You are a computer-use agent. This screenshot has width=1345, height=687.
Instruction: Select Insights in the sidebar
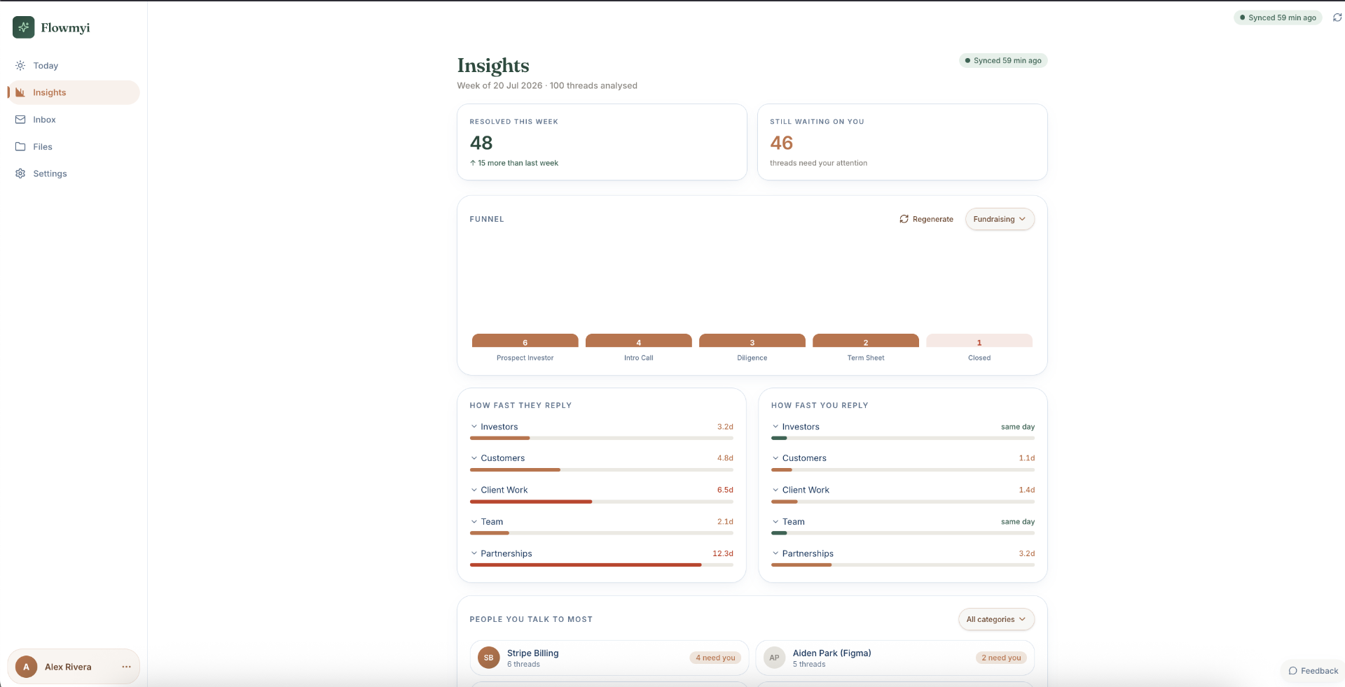(x=74, y=92)
